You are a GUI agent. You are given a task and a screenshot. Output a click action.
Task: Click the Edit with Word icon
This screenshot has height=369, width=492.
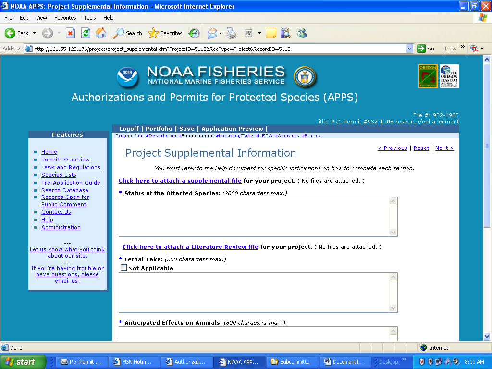[248, 33]
